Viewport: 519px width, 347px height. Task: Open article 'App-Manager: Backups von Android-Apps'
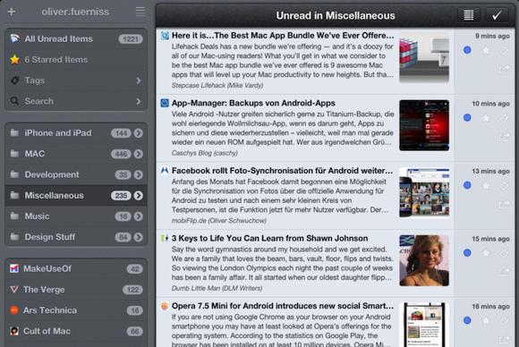tap(253, 103)
